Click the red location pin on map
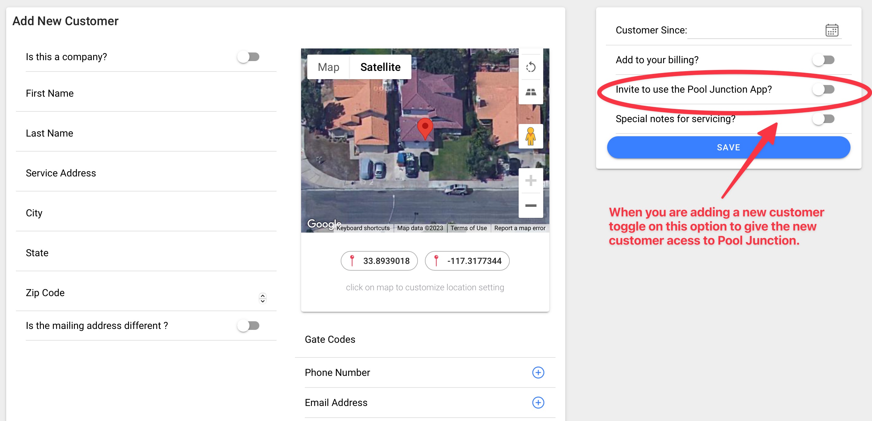 point(425,127)
